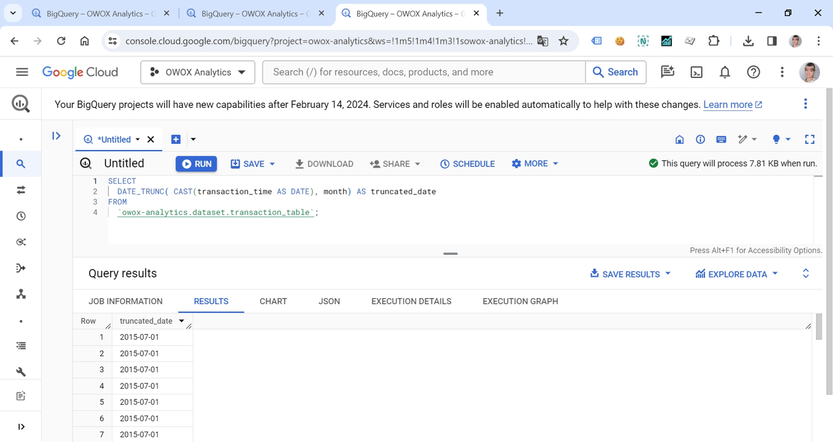Open the JSON tab
Image resolution: width=833 pixels, height=442 pixels.
329,301
